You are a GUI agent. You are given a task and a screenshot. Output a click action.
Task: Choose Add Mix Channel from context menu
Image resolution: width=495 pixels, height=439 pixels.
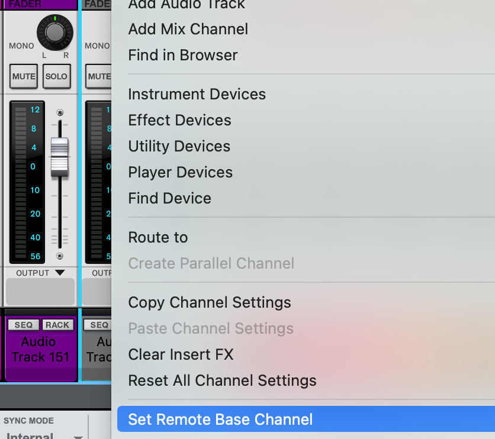click(188, 29)
